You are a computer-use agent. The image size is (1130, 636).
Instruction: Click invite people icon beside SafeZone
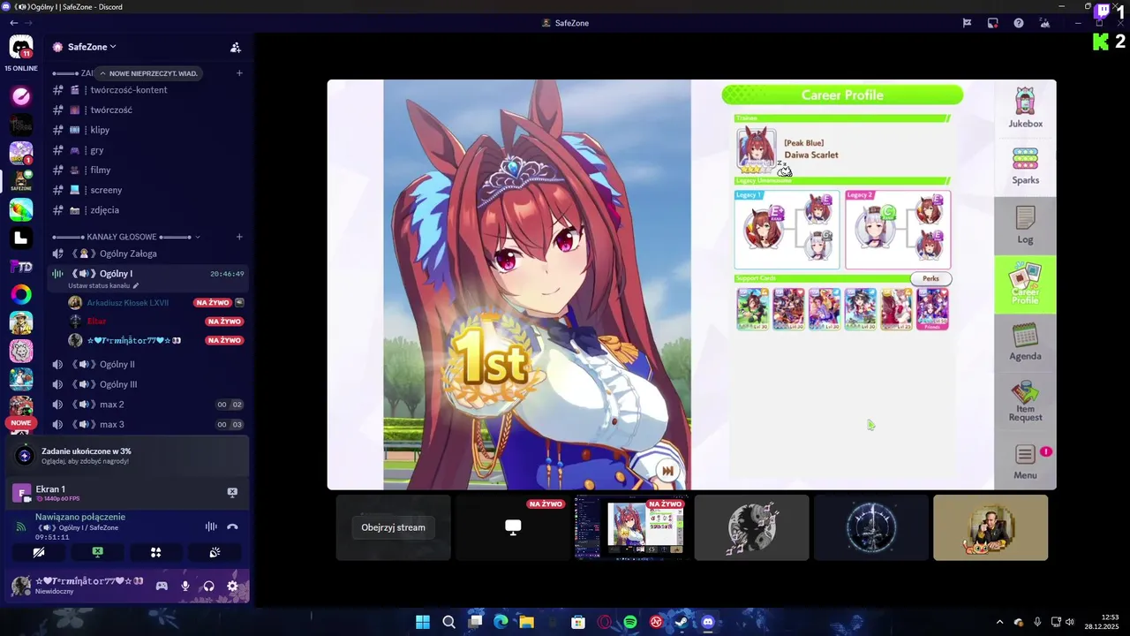(x=236, y=48)
